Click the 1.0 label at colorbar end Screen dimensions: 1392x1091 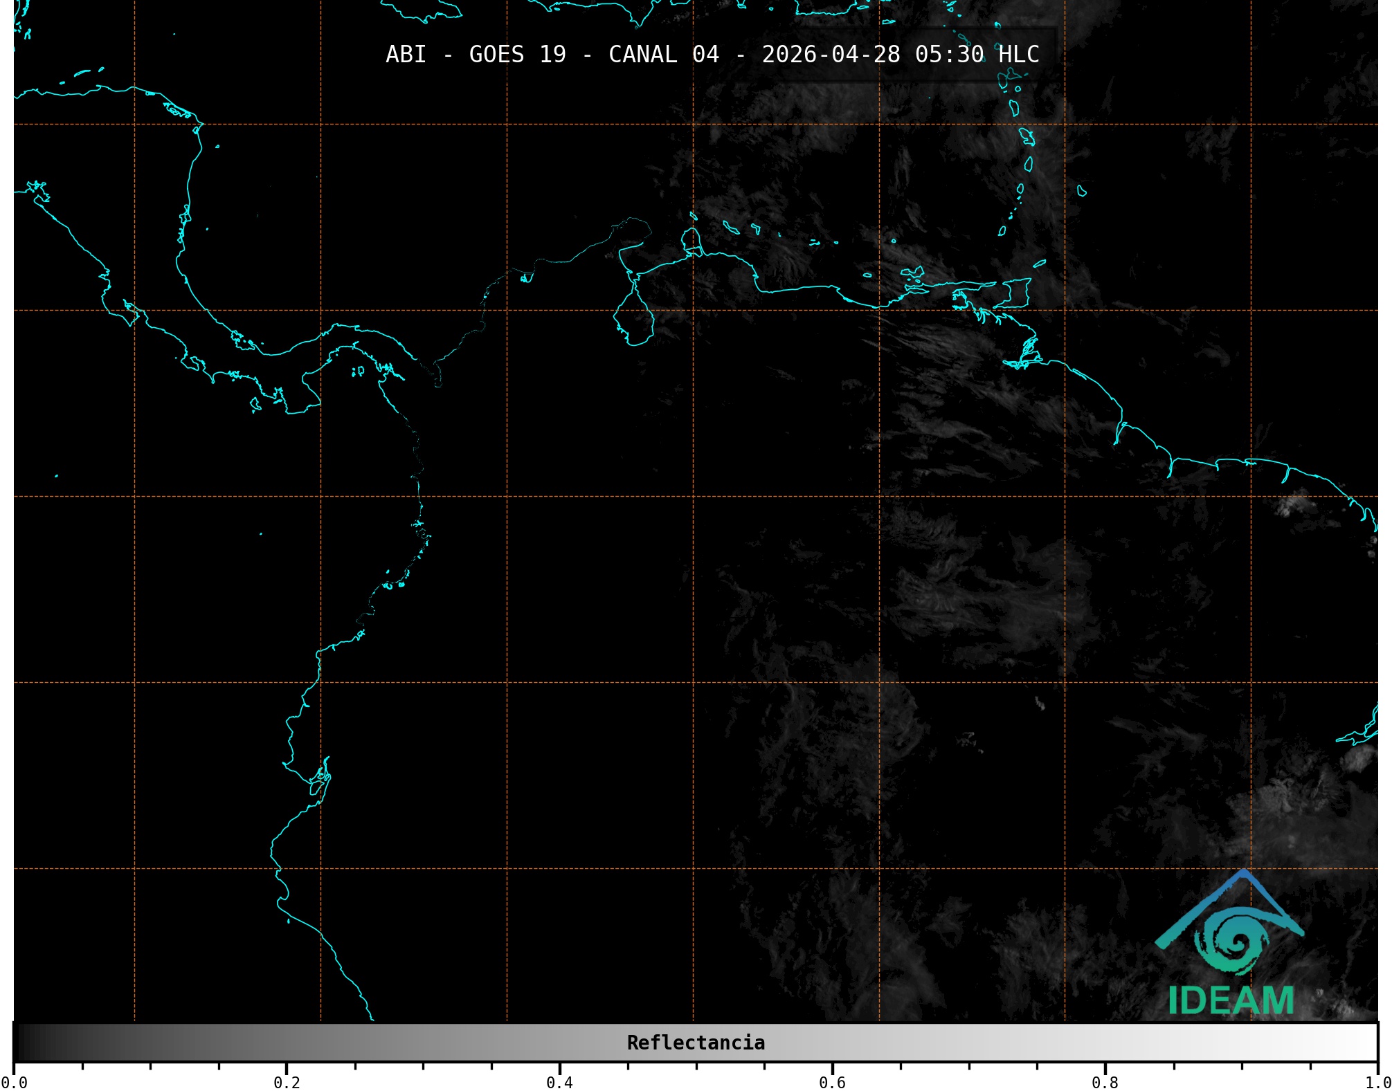(x=1377, y=1082)
